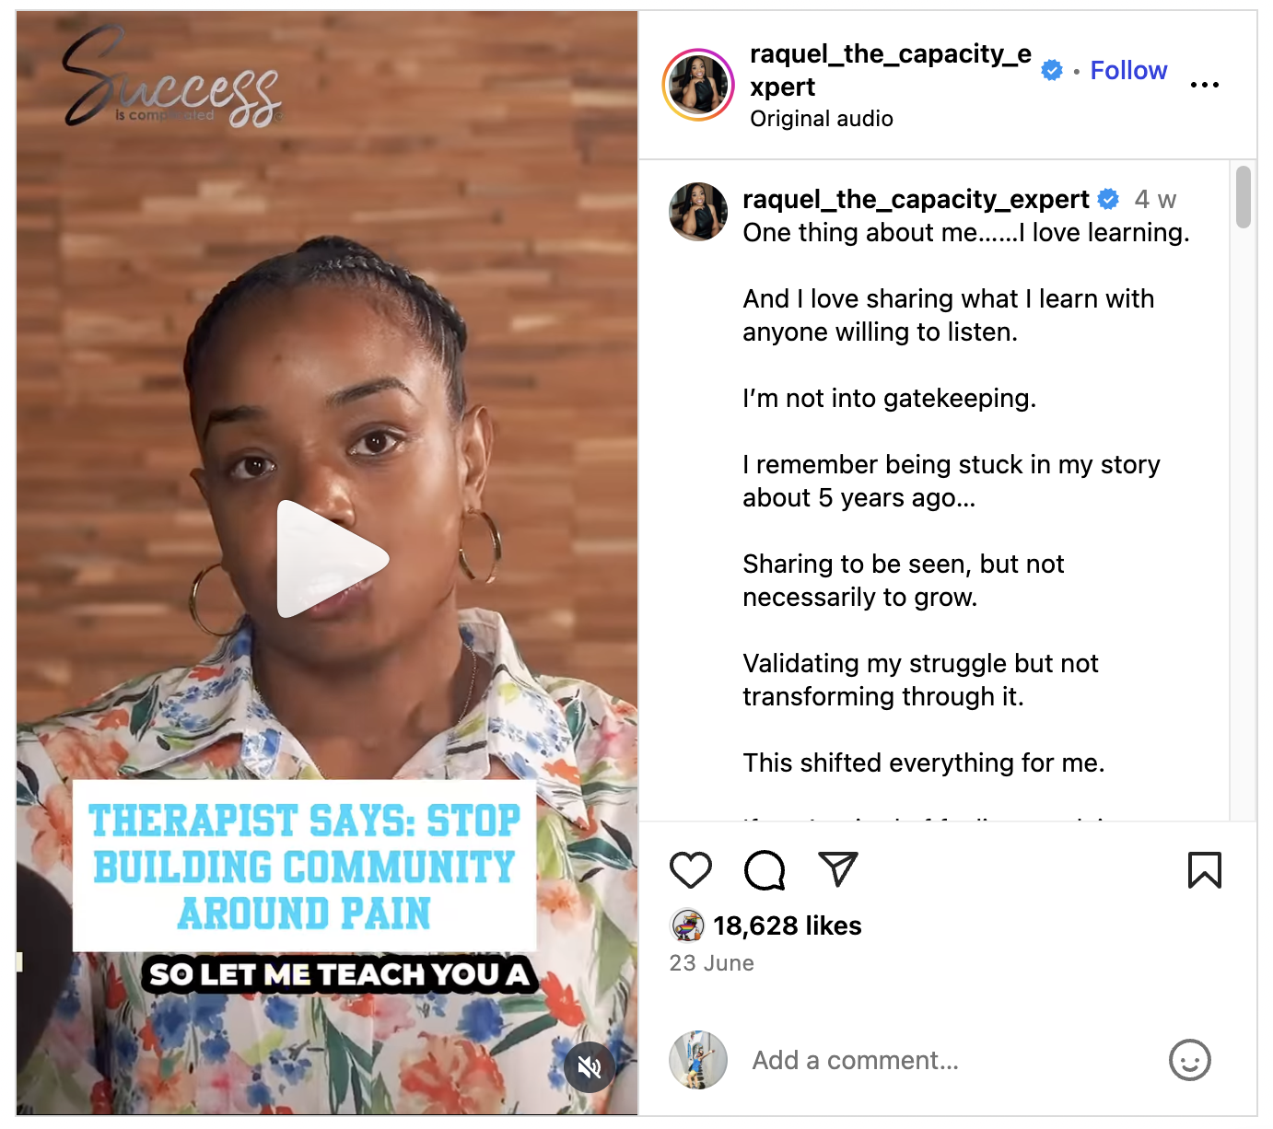Play the video
Screen dimensions: 1273x1129
click(x=333, y=559)
